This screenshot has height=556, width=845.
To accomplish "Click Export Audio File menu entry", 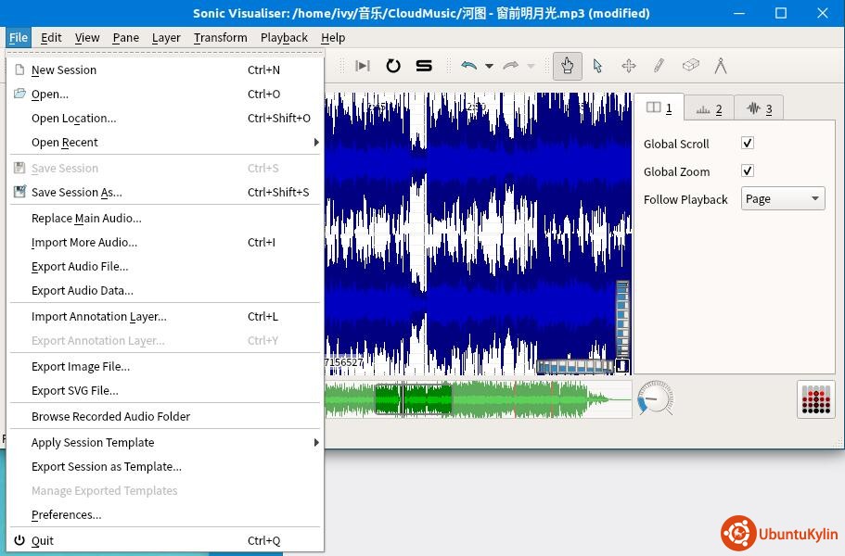I will [x=80, y=267].
